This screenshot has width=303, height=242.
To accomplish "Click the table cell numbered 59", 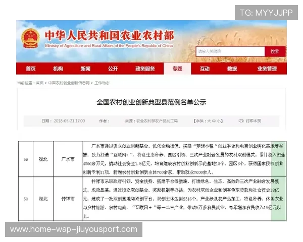I will (x=26, y=159).
